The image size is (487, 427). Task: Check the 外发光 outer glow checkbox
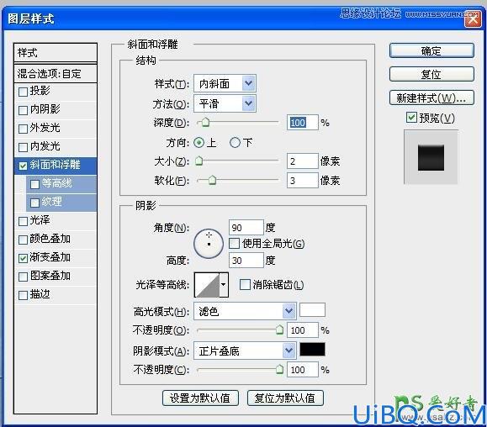click(23, 129)
